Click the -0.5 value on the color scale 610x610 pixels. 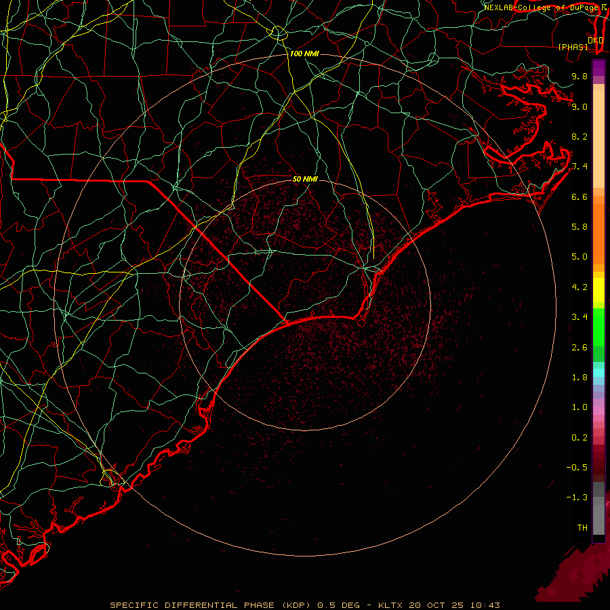[x=577, y=468]
